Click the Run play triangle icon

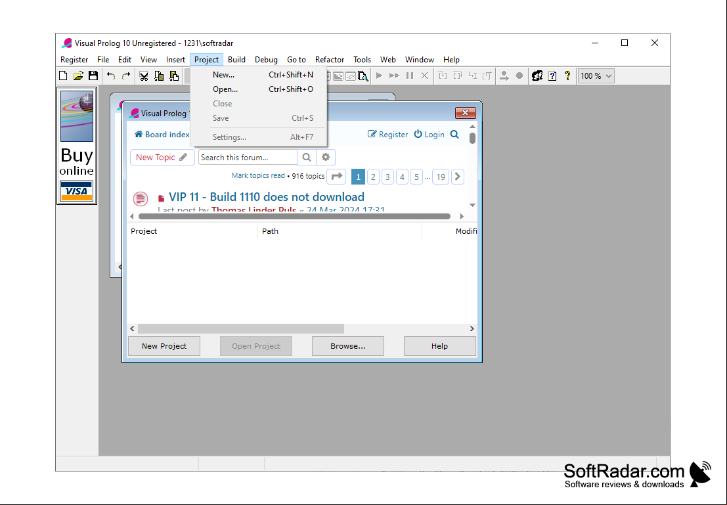[380, 76]
